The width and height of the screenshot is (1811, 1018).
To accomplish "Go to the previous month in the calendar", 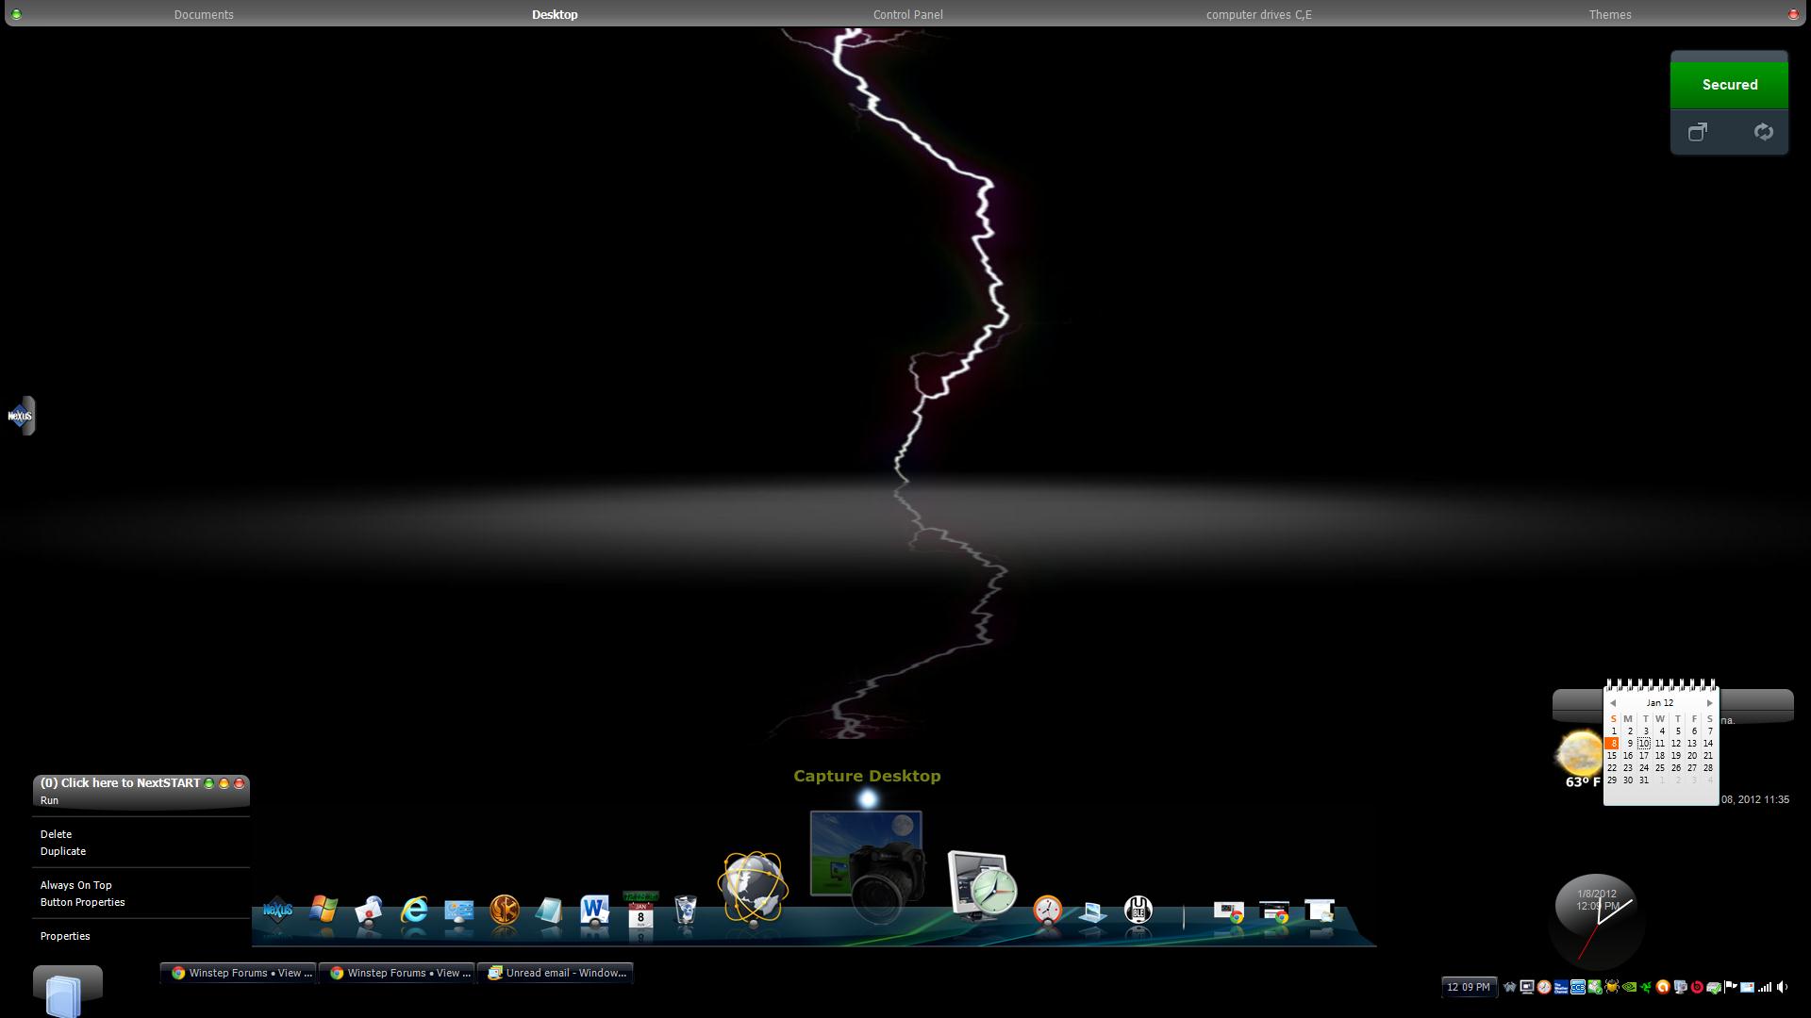I will 1613,703.
